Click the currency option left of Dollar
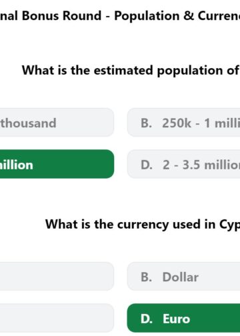Viewport: 240px width, 336px height. click(x=57, y=277)
